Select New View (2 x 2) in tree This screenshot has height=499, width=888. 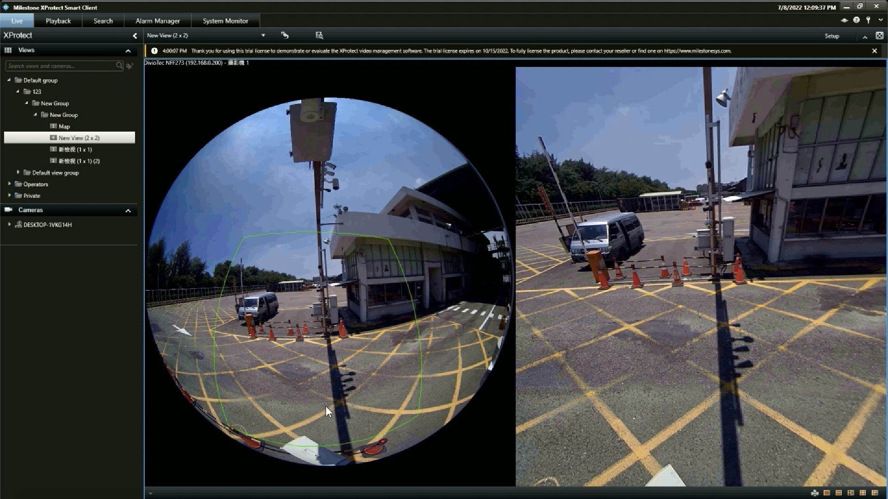pos(69,138)
